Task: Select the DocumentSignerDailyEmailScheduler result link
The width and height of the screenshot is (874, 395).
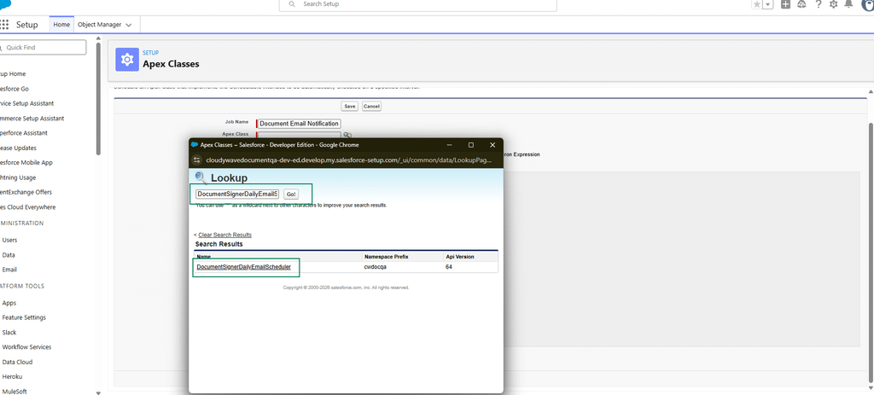Action: tap(243, 267)
